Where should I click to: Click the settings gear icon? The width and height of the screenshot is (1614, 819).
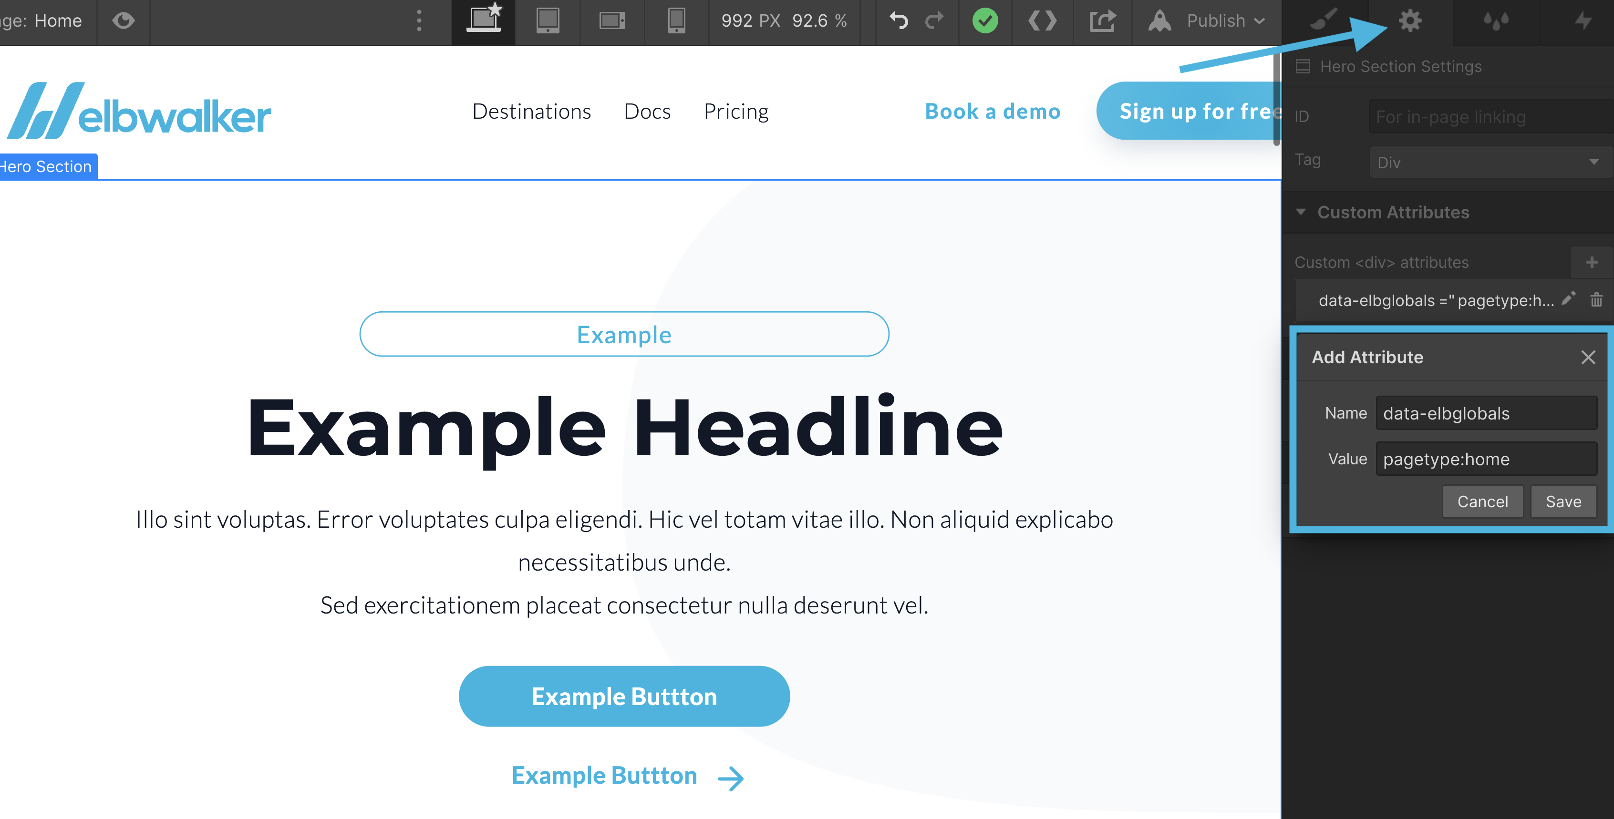(1409, 18)
